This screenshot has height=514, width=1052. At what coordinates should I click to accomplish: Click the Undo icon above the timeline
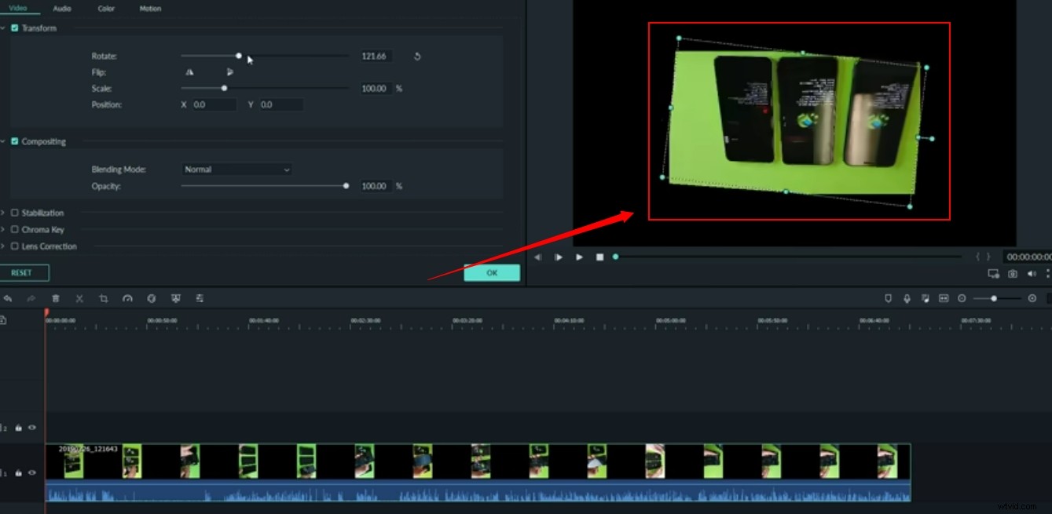click(x=9, y=298)
